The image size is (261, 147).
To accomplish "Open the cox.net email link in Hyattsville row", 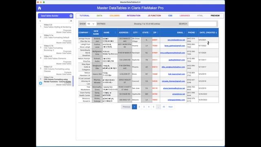I will click(179, 94).
